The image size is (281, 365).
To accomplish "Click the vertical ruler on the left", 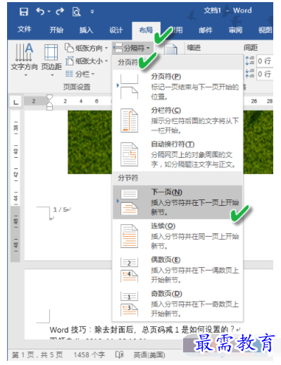I will point(15,185).
